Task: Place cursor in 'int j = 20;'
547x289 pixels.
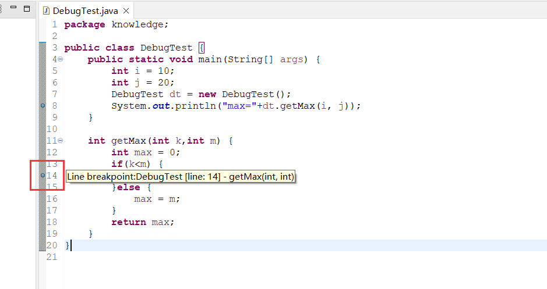Action: click(x=143, y=83)
